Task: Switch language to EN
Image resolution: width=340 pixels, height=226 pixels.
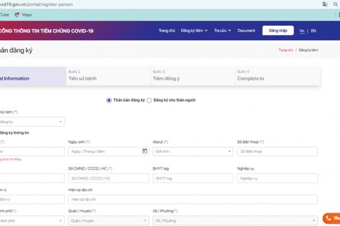Action: 314,31
